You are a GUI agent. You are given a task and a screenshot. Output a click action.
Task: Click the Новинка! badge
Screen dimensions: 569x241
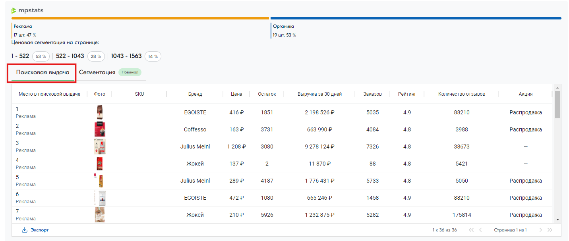130,72
